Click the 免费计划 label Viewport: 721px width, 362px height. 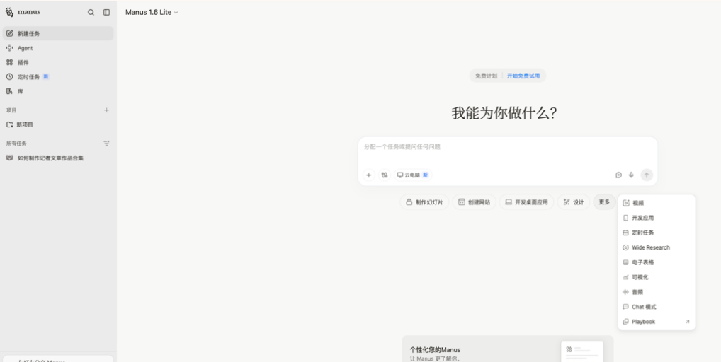[486, 76]
